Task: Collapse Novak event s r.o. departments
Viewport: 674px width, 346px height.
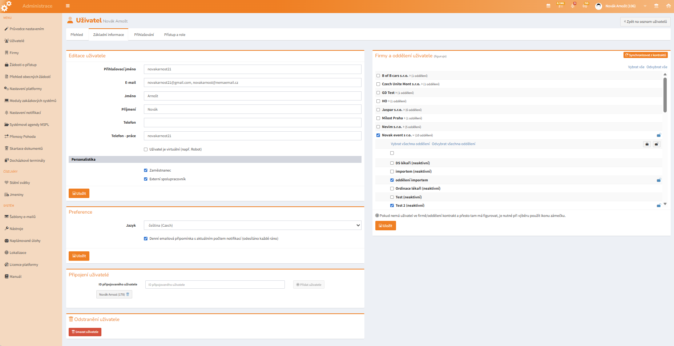Action: coord(413,135)
